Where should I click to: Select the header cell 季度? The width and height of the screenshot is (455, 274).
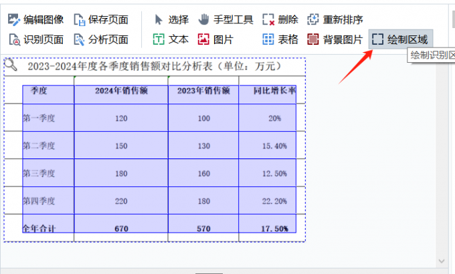tap(48, 94)
